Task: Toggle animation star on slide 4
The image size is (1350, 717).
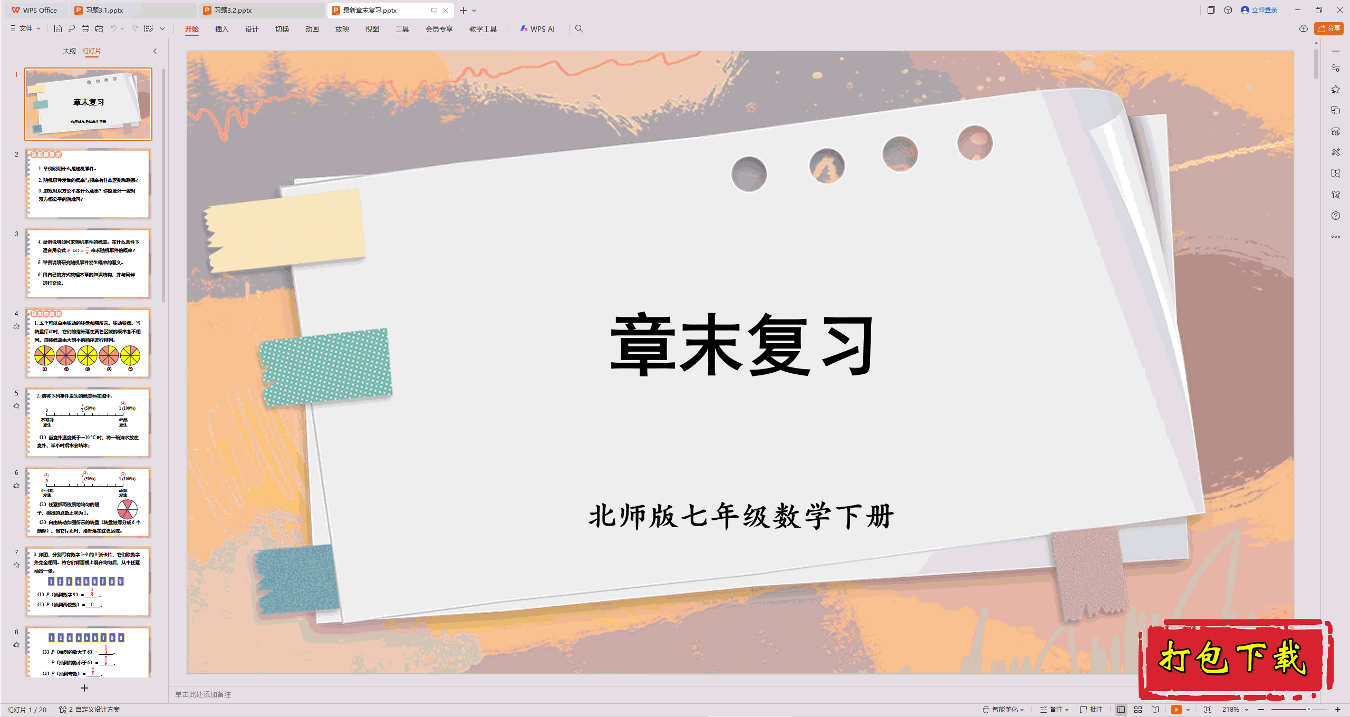Action: click(16, 326)
